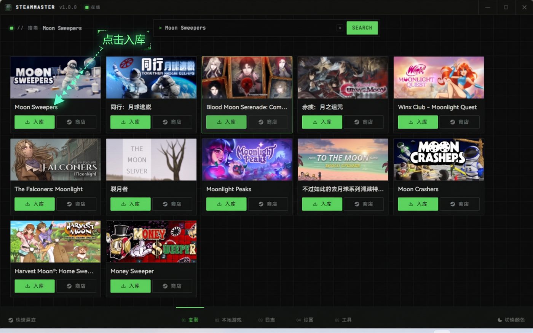Add Blood Moon Serenade with its 入库 button
The image size is (533, 333).
pyautogui.click(x=227, y=122)
